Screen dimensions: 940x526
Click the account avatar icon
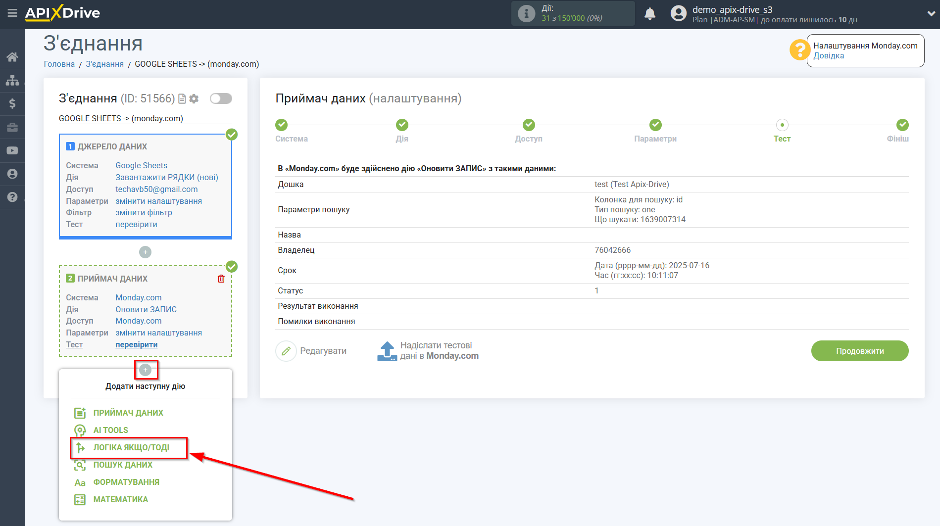679,13
